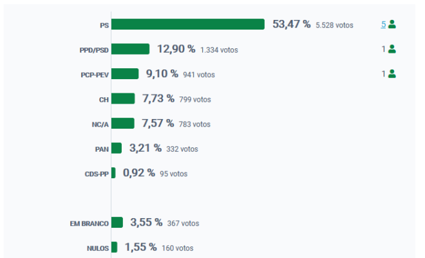The width and height of the screenshot is (425, 258).
Task: Click the EM BRANCO result bar
Action: [117, 222]
